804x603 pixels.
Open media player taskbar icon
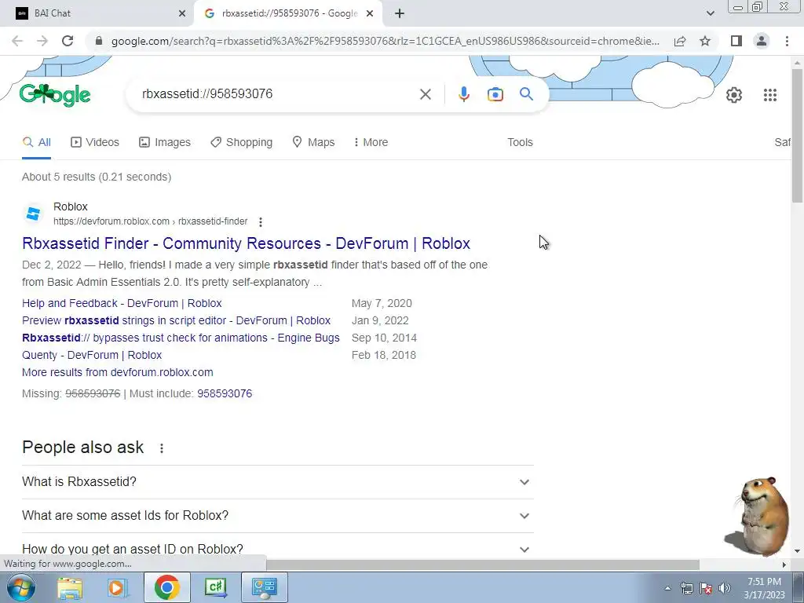[118, 587]
